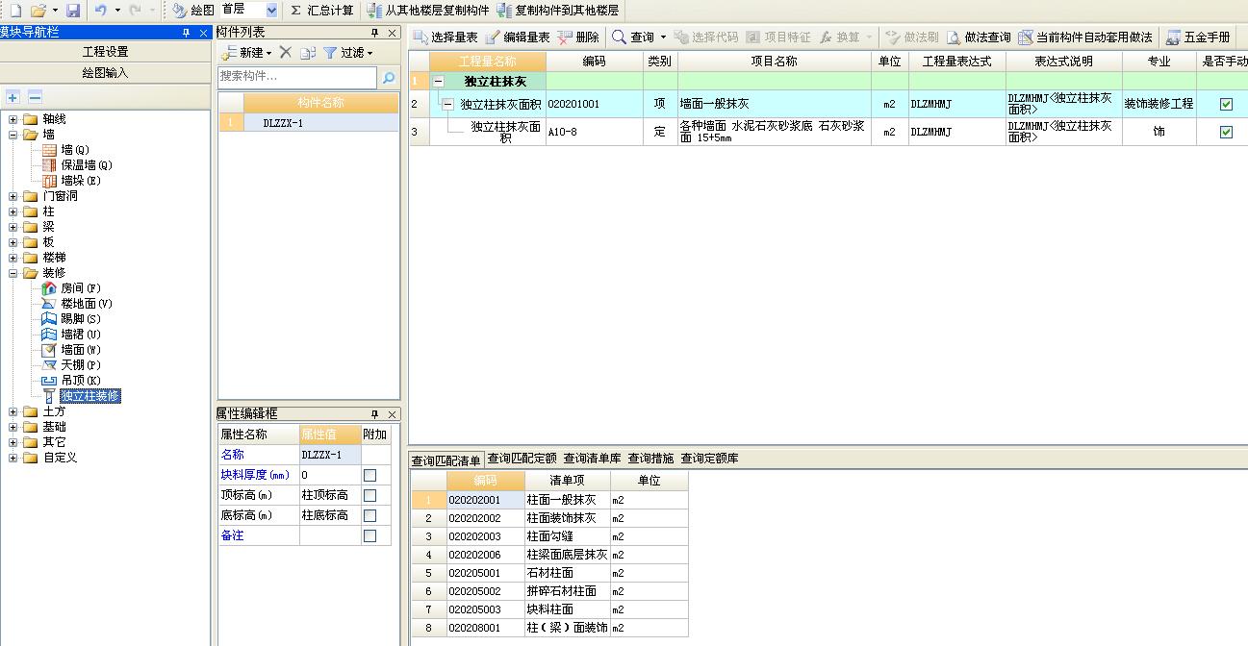
Task: Open 绘图 drawing mode
Action: tap(193, 10)
